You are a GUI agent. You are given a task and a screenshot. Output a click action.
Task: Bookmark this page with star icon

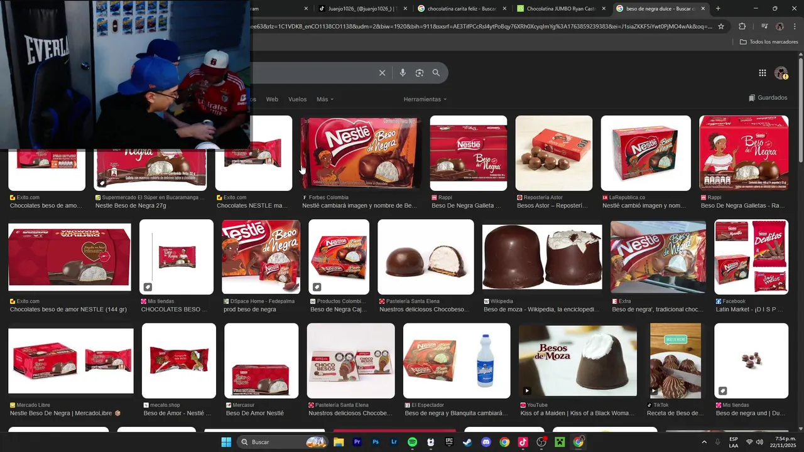click(x=721, y=26)
